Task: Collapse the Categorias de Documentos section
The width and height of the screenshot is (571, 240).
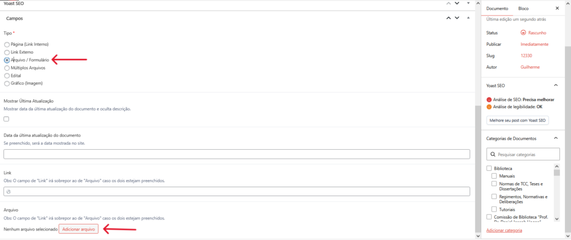Action: 555,138
